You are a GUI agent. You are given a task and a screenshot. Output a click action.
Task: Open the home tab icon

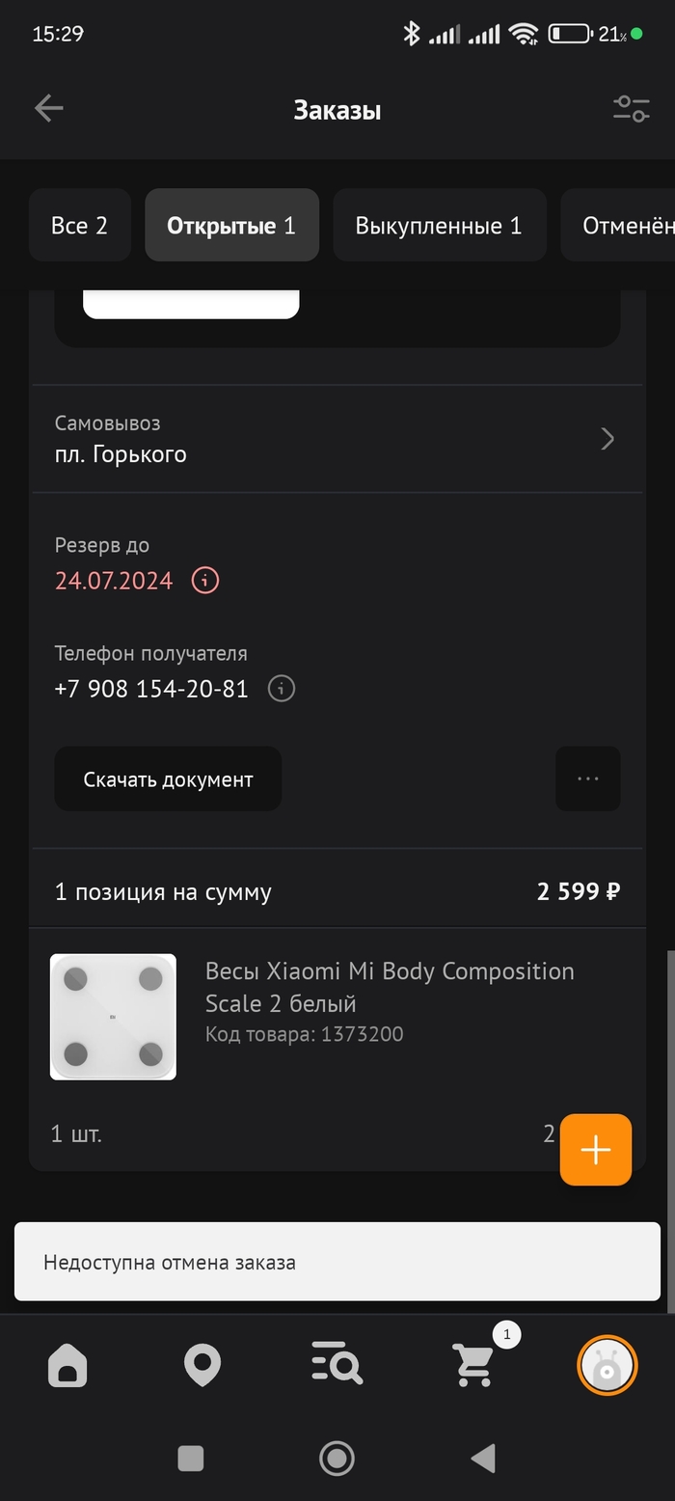pyautogui.click(x=67, y=1366)
